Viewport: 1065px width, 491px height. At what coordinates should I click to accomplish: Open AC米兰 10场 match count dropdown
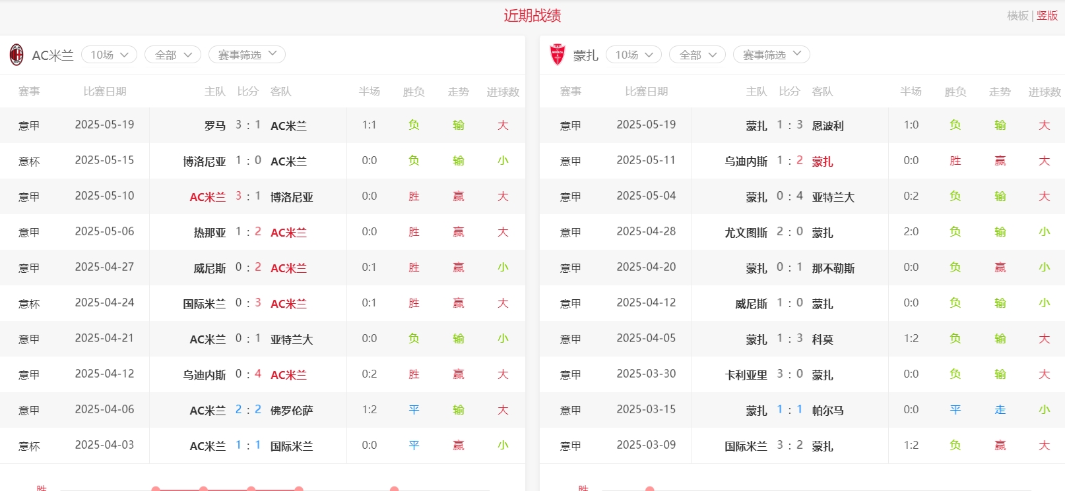pyautogui.click(x=109, y=55)
